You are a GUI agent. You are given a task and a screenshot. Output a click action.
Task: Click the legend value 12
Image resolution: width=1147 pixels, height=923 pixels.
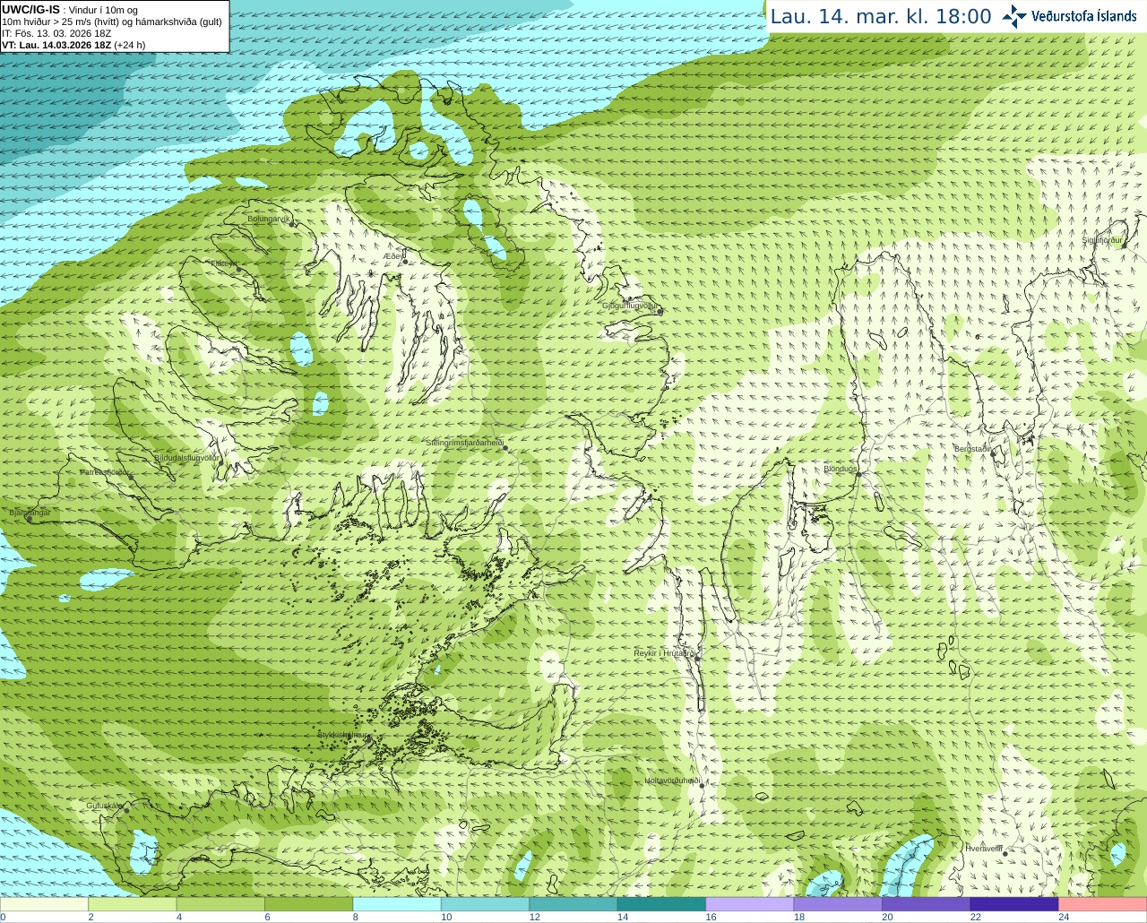tap(534, 918)
